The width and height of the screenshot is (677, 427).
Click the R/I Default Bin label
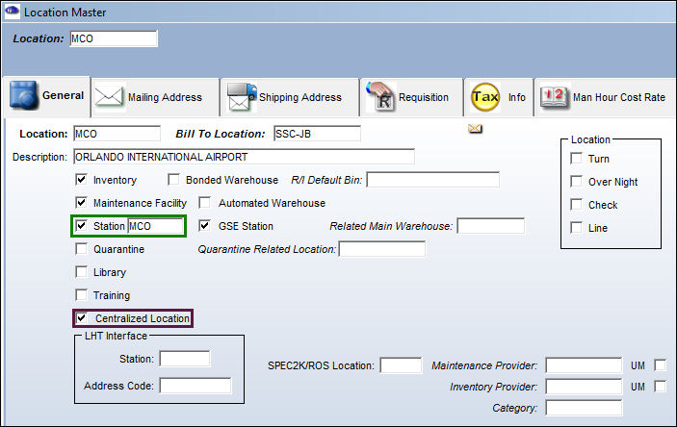(326, 180)
